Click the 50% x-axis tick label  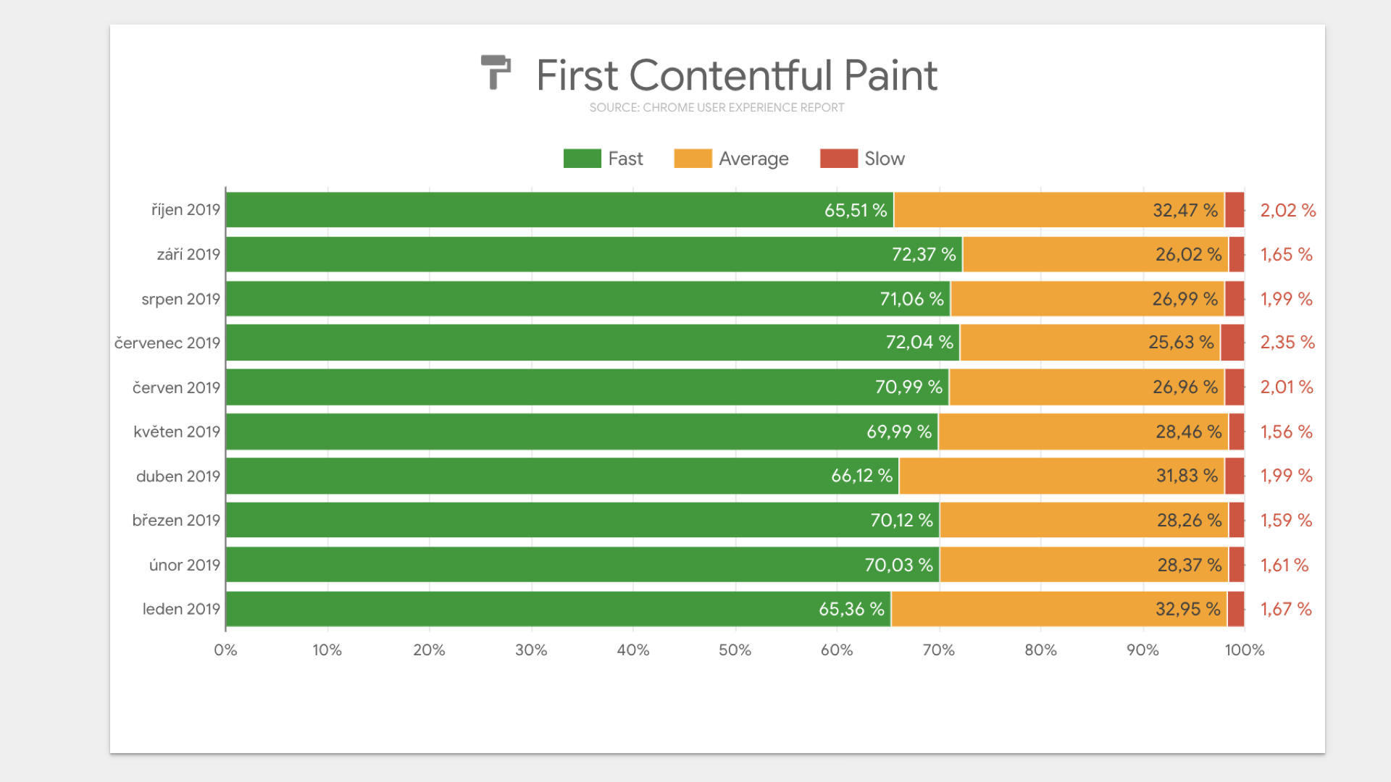click(735, 650)
